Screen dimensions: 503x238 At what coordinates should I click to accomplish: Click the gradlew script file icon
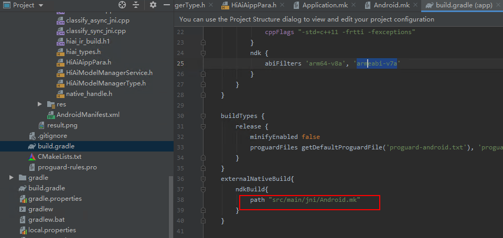pos(23,209)
